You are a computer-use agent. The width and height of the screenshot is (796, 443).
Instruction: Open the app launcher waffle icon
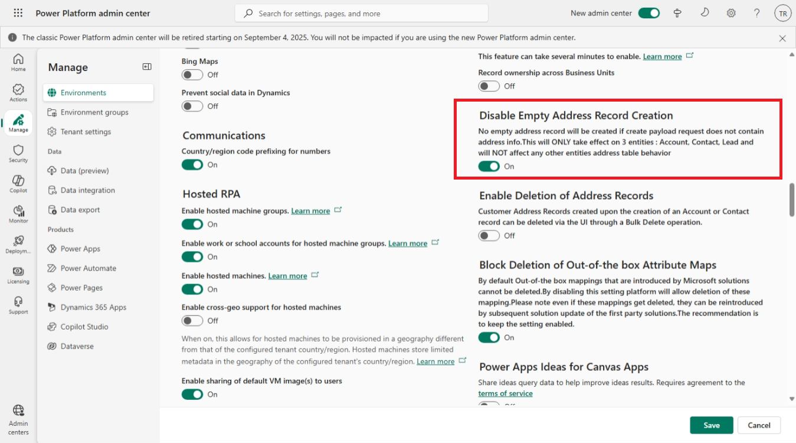(18, 13)
